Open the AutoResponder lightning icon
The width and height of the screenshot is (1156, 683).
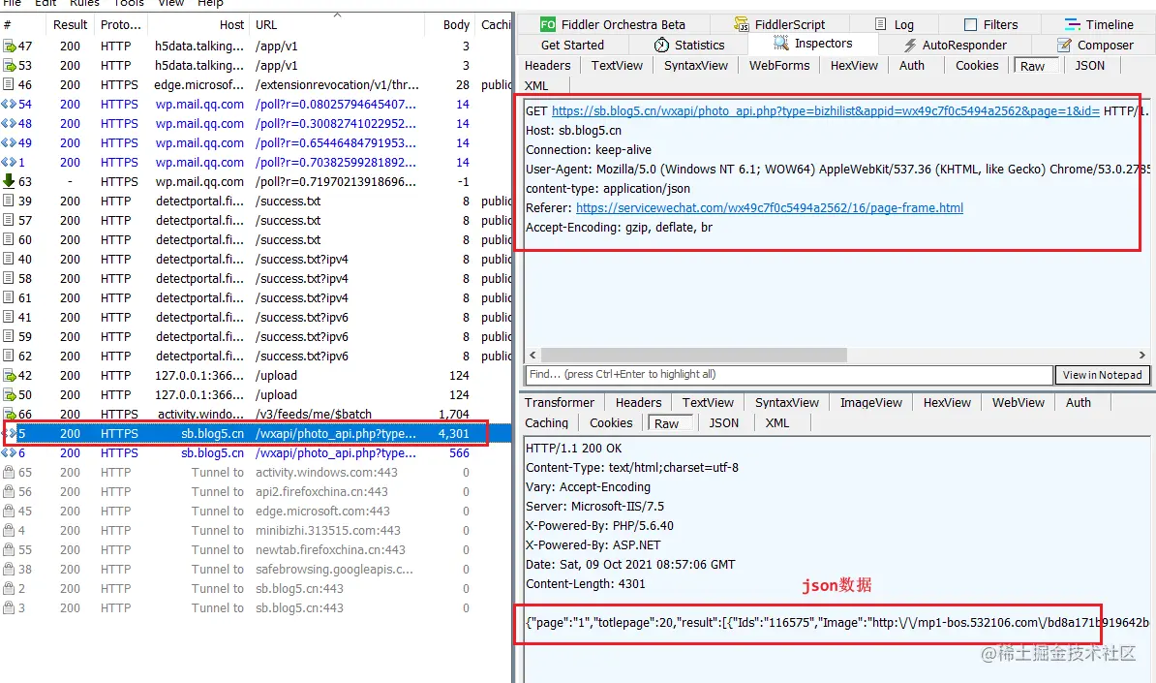point(910,45)
